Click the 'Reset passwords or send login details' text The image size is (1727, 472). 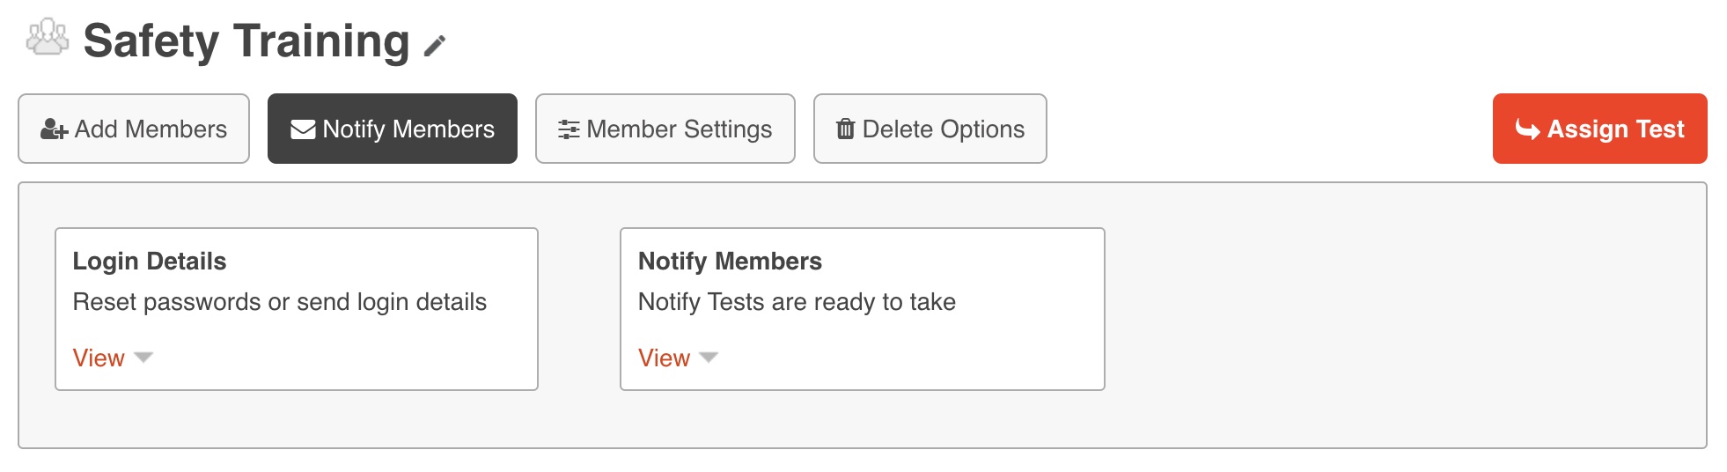(279, 302)
